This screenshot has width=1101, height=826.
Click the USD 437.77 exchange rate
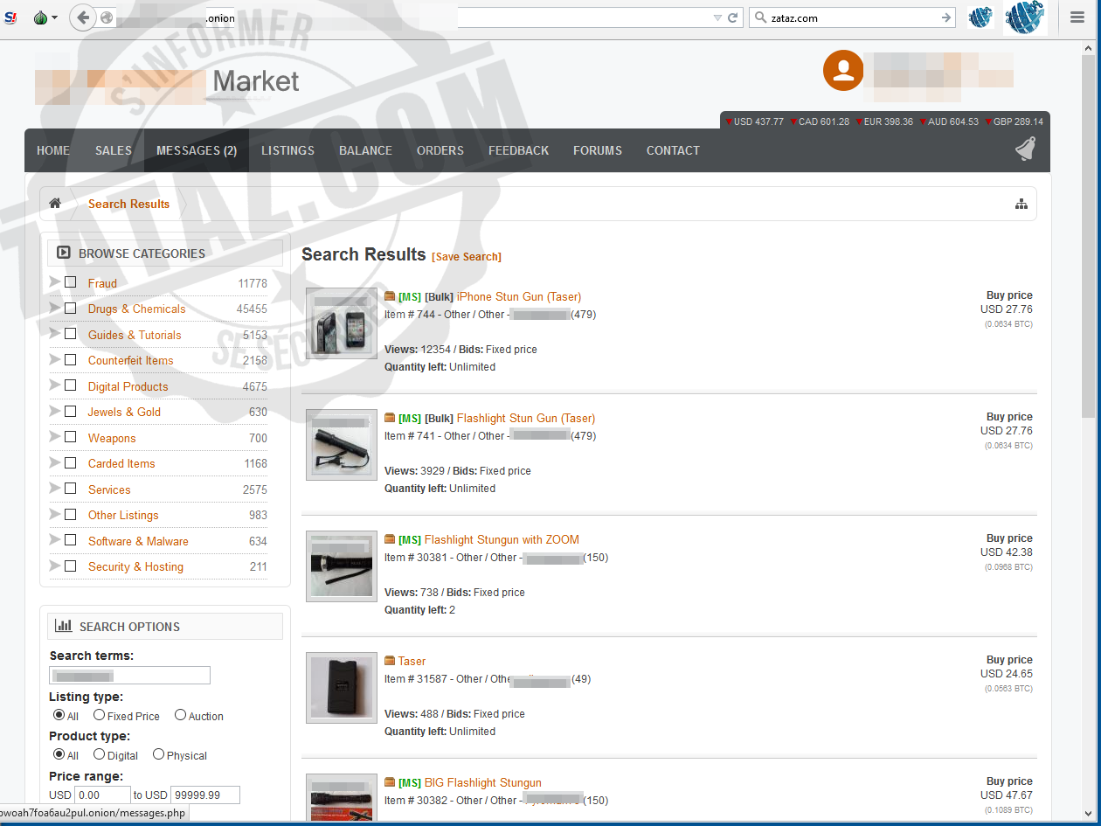tap(755, 121)
